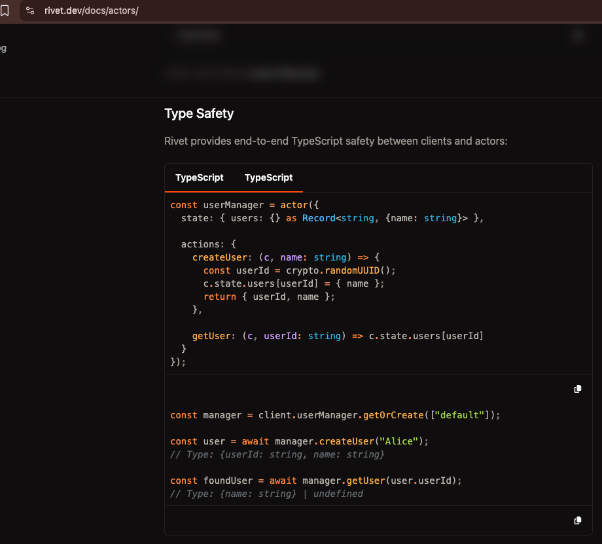Screen dimensions: 602x544
Task: Click the 'Rivet provides end-to-end TypeScript safety' paragraph
Action: (336, 141)
